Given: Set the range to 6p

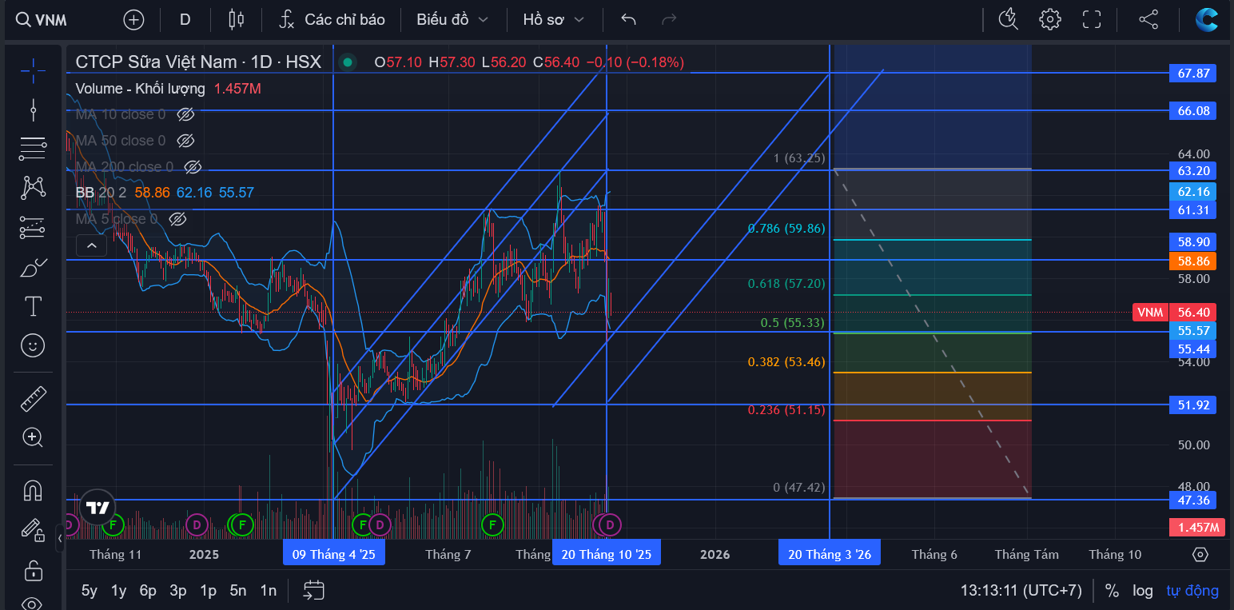Looking at the screenshot, I should pos(148,591).
